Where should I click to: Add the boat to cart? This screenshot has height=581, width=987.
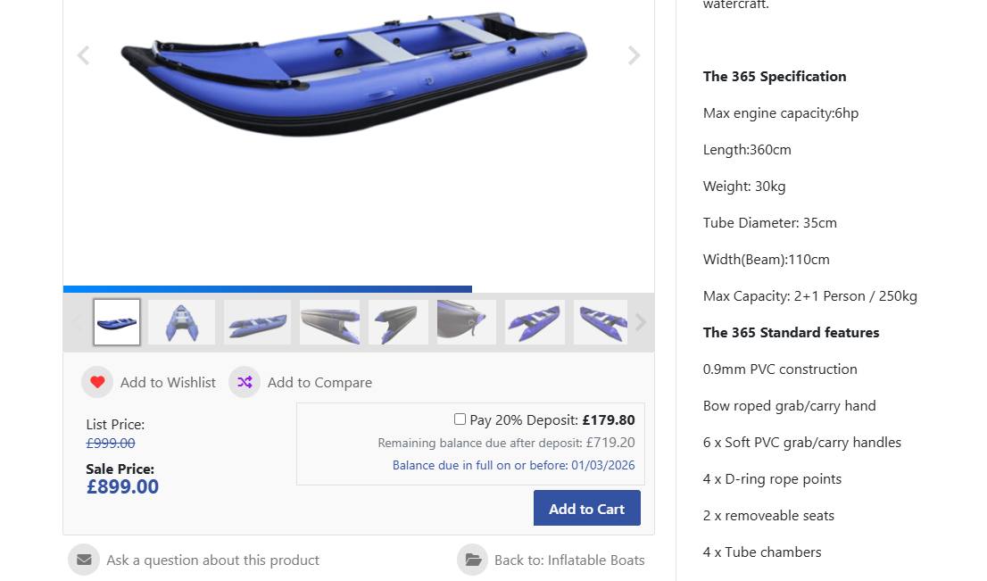coord(586,508)
